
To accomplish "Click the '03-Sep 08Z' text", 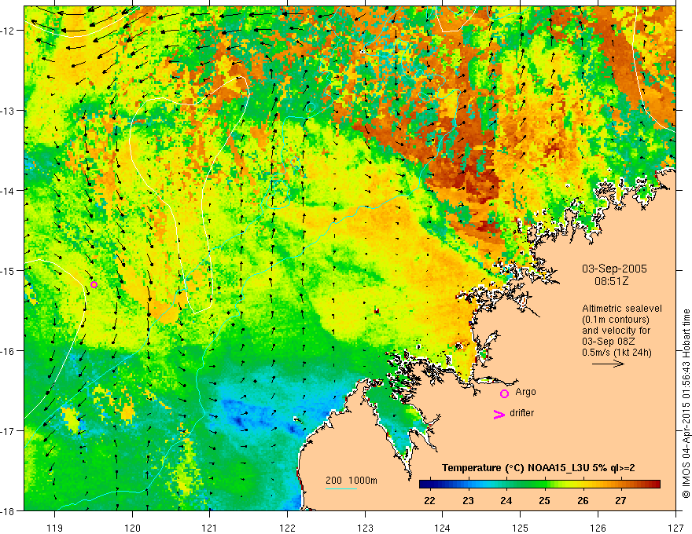I will tap(608, 342).
